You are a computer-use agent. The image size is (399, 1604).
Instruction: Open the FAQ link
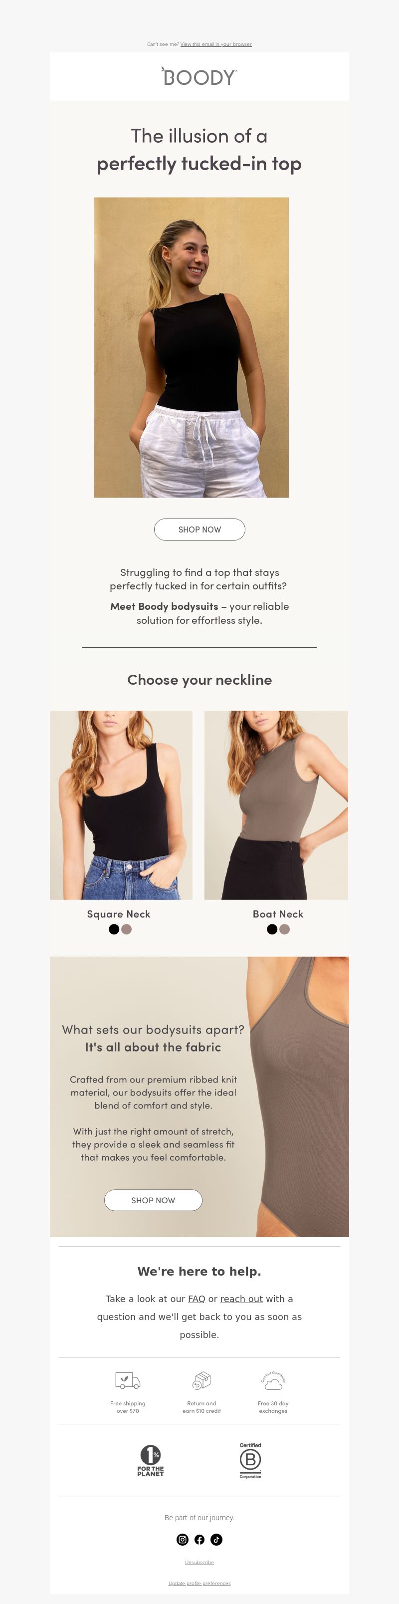pos(197,1299)
